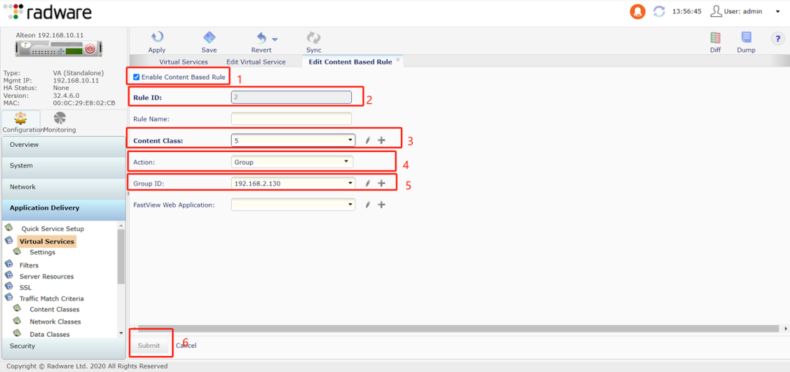Image resolution: width=790 pixels, height=372 pixels.
Task: Open the Group ID dropdown
Action: pyautogui.click(x=293, y=183)
